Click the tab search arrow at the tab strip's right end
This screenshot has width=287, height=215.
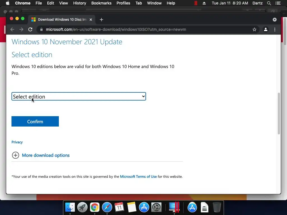[x=275, y=20]
